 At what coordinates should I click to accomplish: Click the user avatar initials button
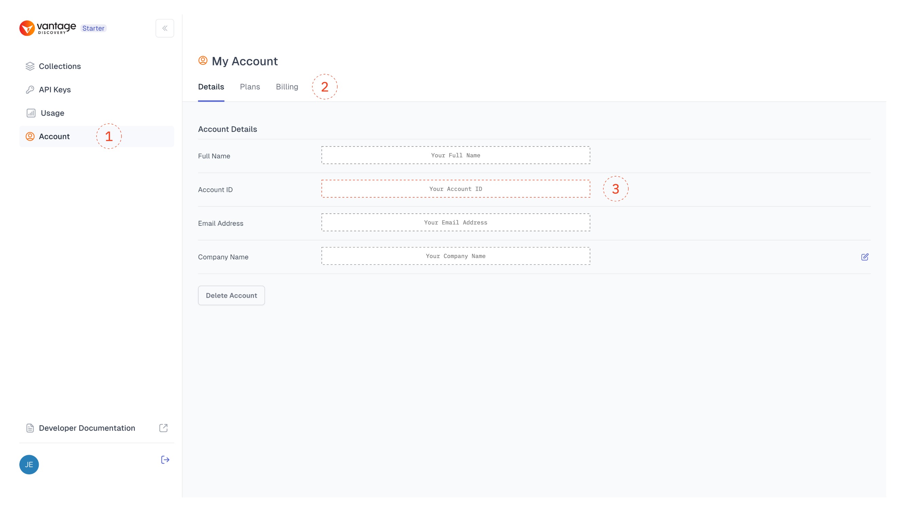pyautogui.click(x=29, y=465)
